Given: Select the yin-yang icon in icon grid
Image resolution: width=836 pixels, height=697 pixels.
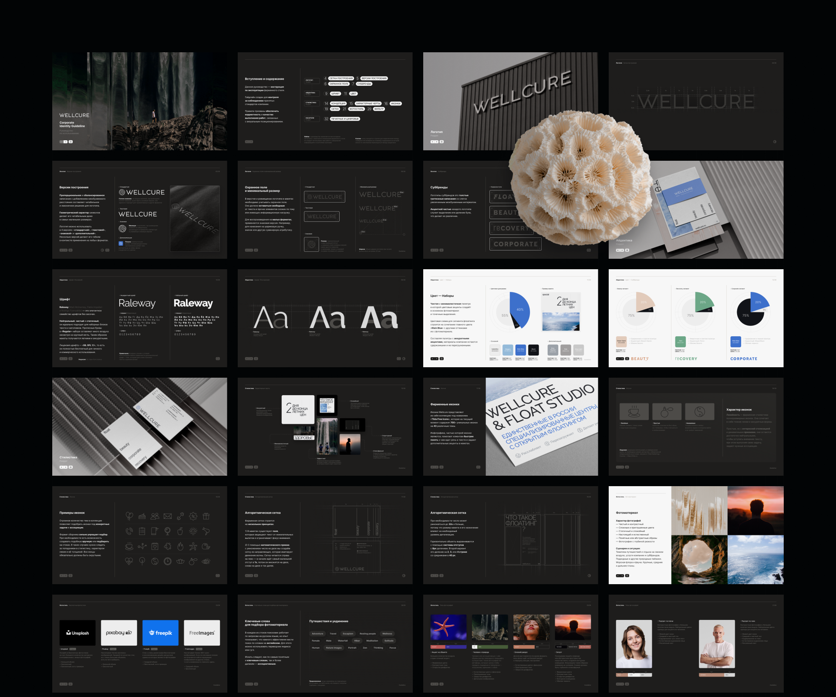Looking at the screenshot, I should click(x=155, y=561).
